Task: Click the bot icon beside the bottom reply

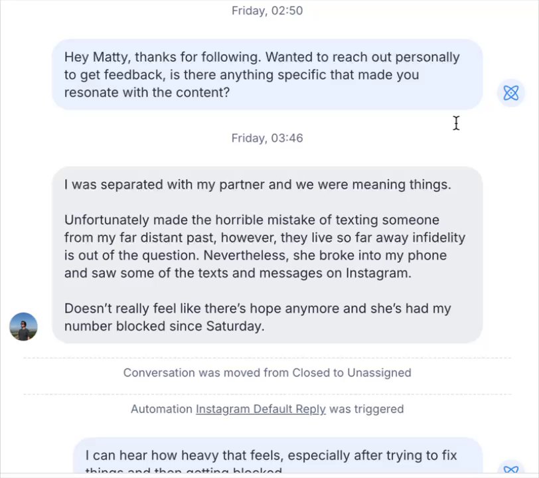Action: coord(510,470)
